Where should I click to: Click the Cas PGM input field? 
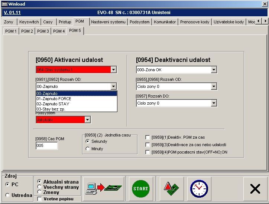point(46,146)
